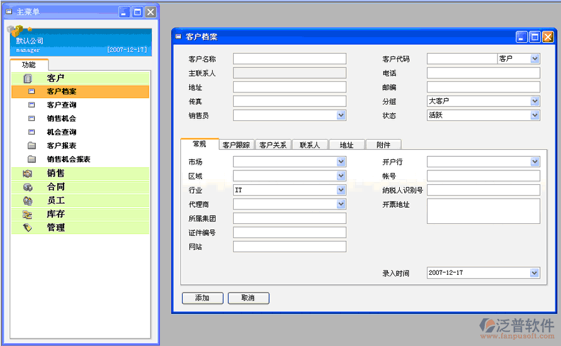Click the 员工 people icon
Screen dimensions: 561x346
(x=28, y=201)
